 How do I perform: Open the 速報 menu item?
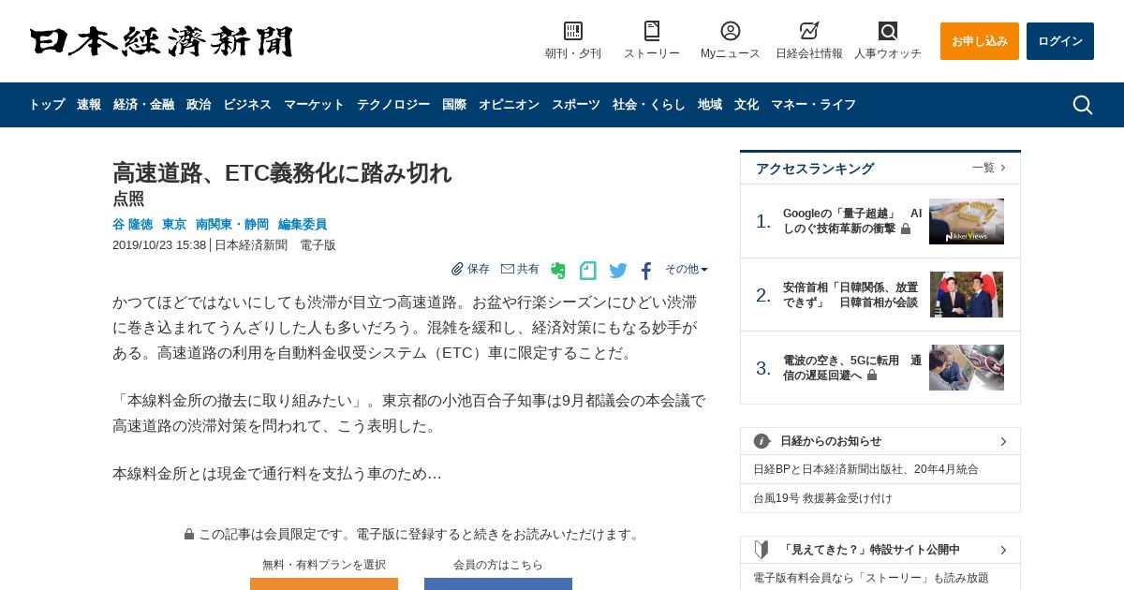89,105
